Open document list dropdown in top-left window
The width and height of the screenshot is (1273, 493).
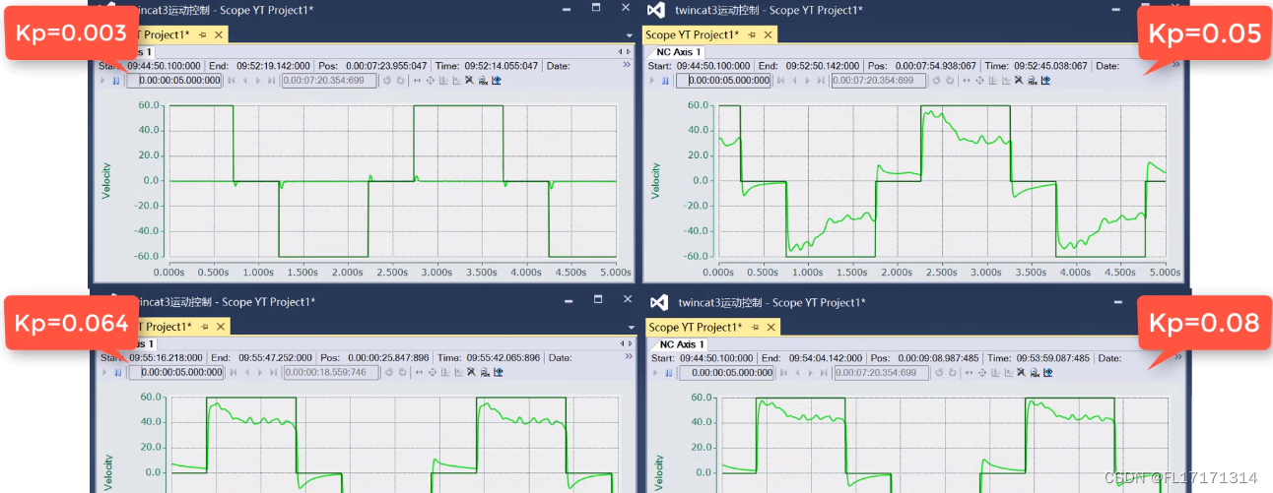(629, 34)
